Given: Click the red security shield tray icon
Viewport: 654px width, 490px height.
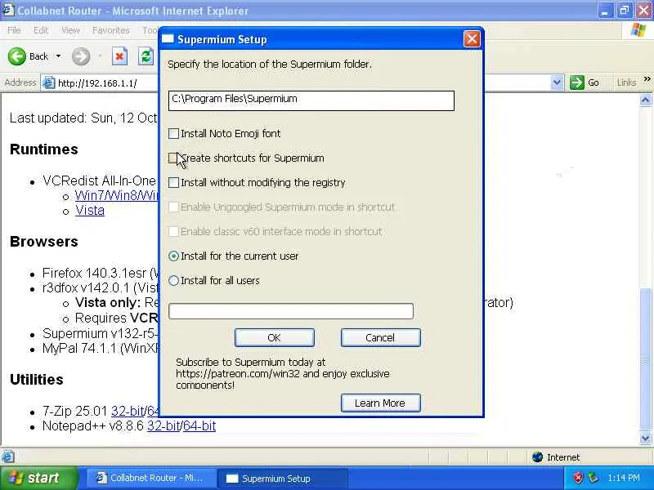Looking at the screenshot, I should point(578,478).
